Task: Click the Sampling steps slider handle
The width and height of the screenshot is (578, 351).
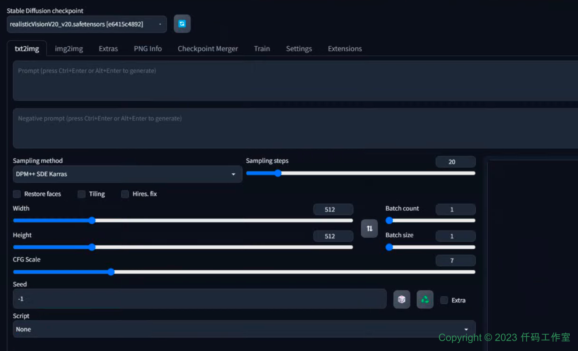Action: pos(278,173)
